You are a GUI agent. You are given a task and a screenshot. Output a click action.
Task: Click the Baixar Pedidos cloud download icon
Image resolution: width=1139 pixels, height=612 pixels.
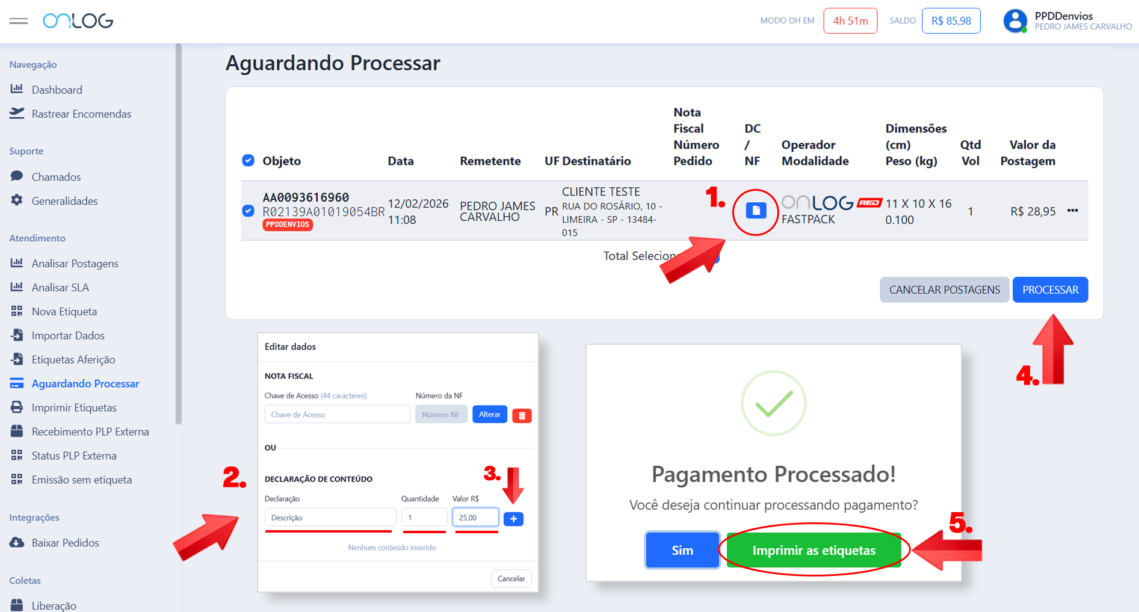17,542
